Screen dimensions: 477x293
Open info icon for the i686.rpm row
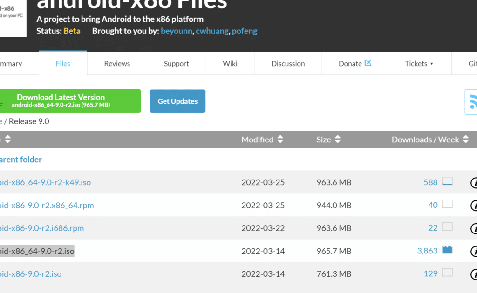474,228
